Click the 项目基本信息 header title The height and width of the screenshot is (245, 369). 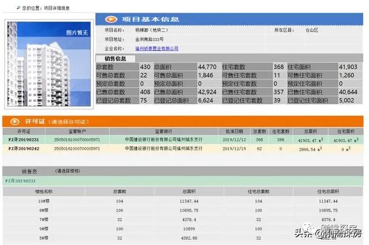[x=150, y=19]
